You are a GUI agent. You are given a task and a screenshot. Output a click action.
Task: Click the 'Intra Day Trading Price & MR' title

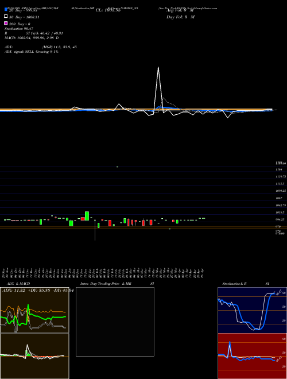[x=106, y=284]
